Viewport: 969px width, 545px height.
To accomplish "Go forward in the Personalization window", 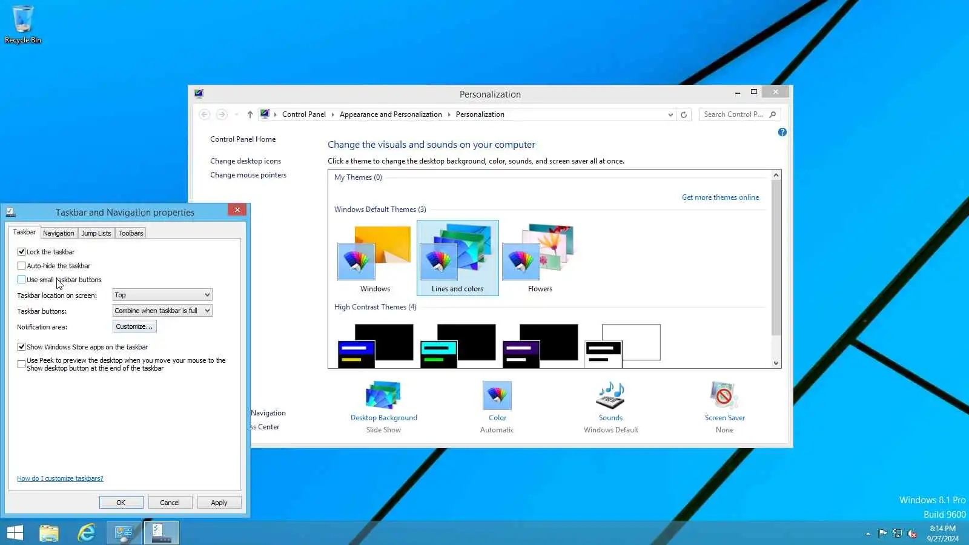I will click(x=222, y=114).
